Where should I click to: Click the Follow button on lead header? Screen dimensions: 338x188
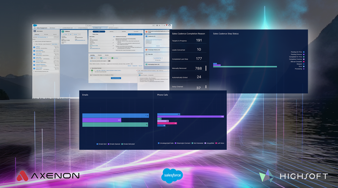65,35
